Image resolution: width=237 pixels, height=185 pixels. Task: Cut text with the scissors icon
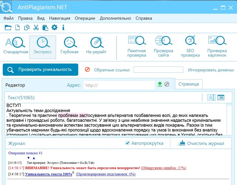(36, 27)
